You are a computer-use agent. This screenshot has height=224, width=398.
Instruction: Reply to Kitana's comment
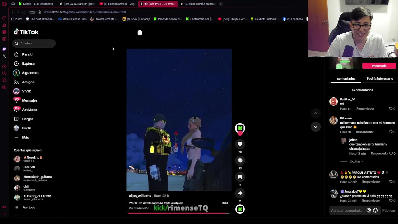click(365, 132)
